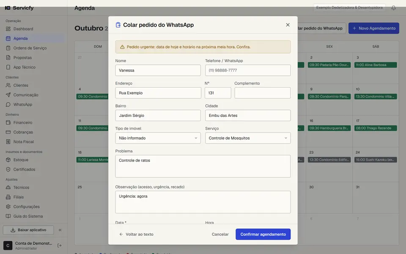Open the Tipo de imóvel dropdown
Screen dimensions: 406x254
pos(158,138)
